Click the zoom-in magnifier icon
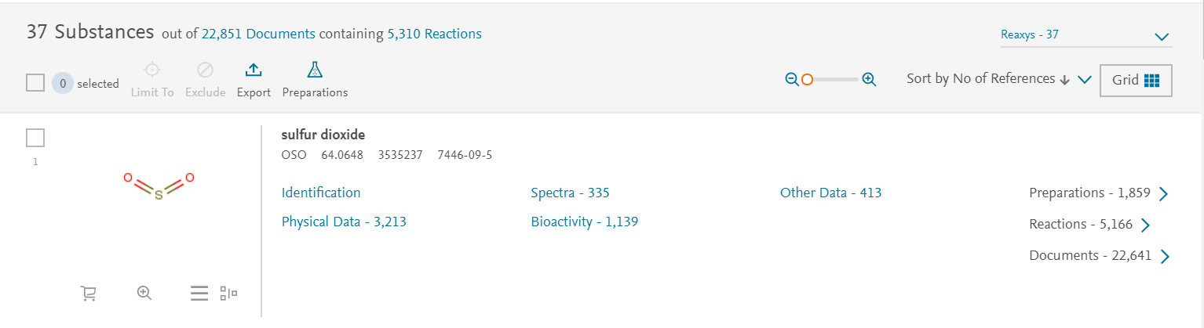Viewport: 1204px width, 328px height. pyautogui.click(x=869, y=79)
